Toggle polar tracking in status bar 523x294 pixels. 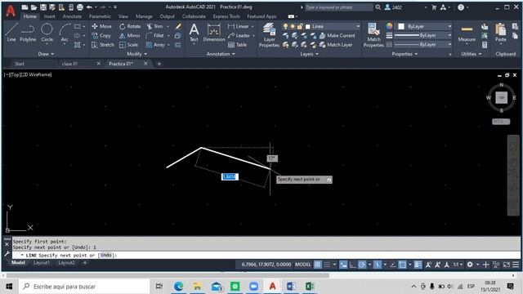tap(362, 265)
